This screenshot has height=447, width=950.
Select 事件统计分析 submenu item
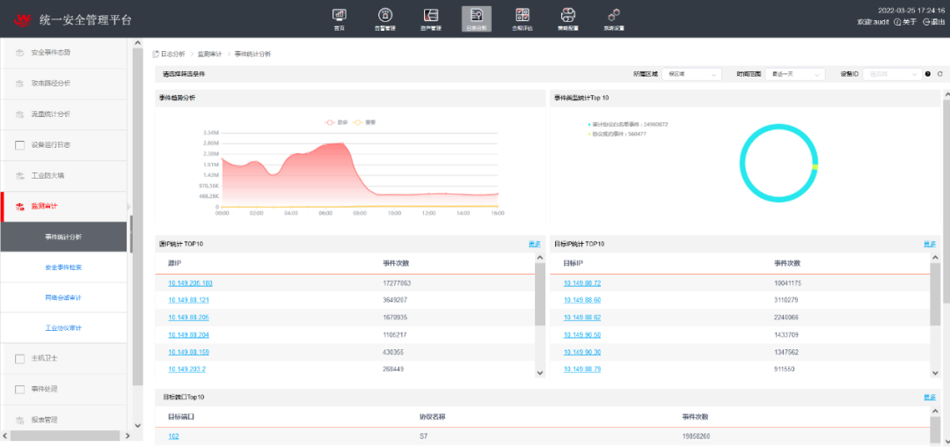(63, 237)
